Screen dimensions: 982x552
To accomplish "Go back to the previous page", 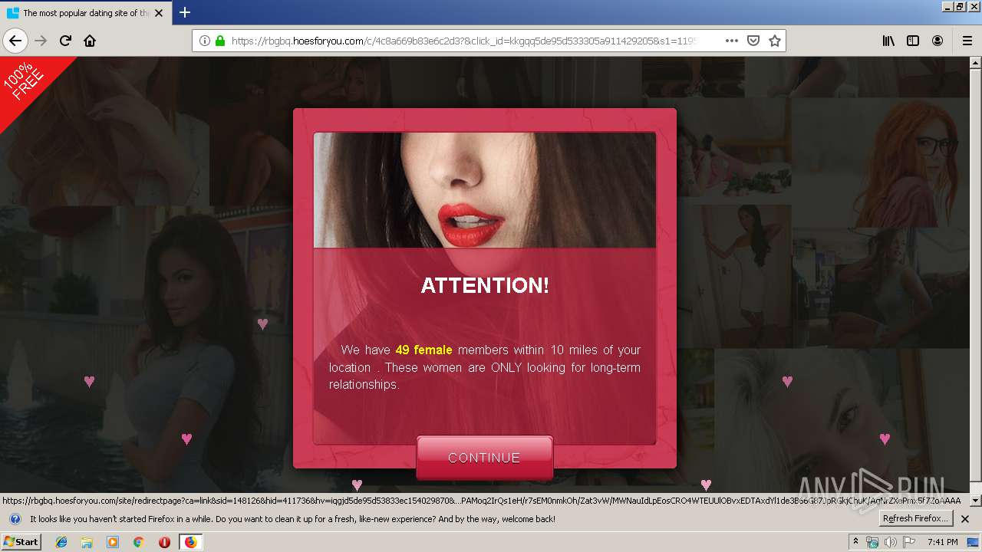I will (15, 41).
